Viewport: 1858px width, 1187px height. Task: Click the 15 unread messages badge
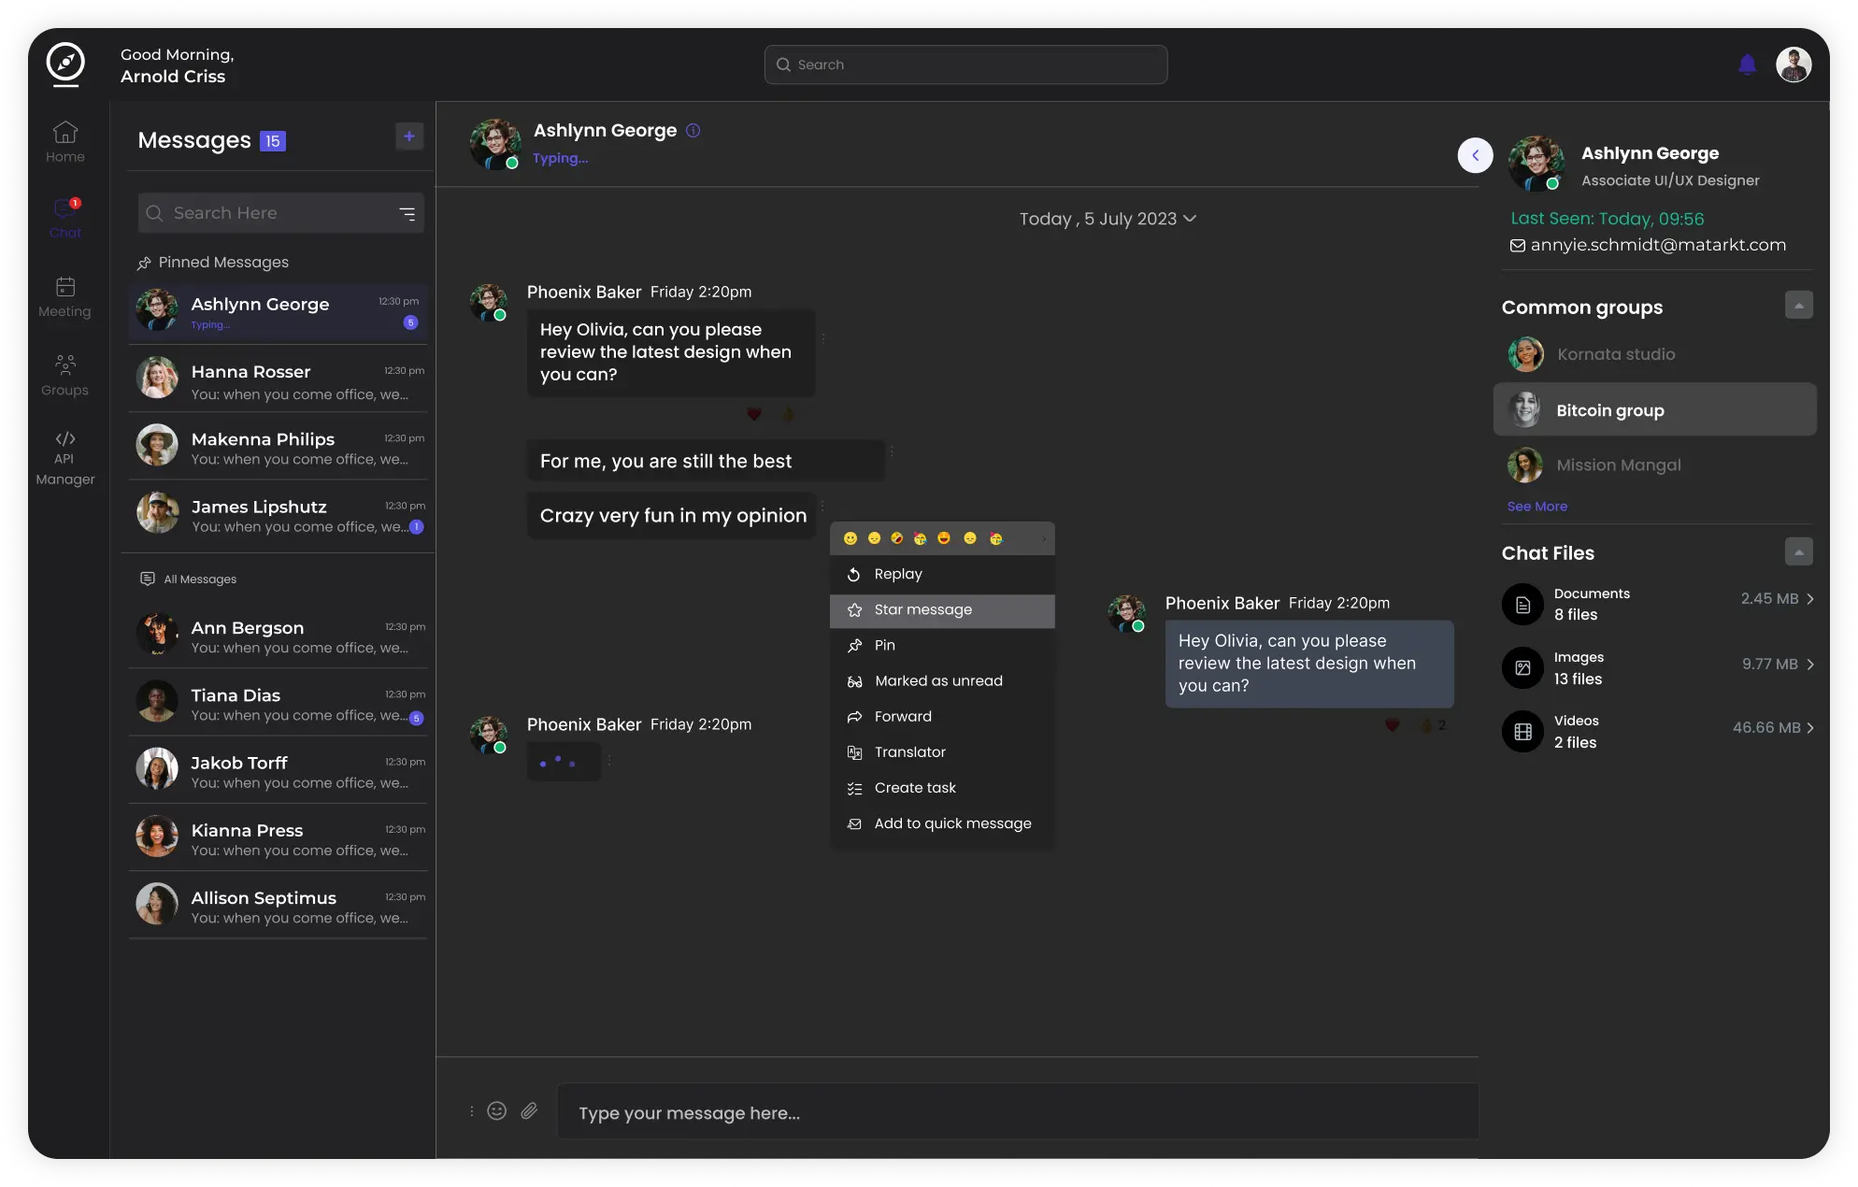(273, 141)
